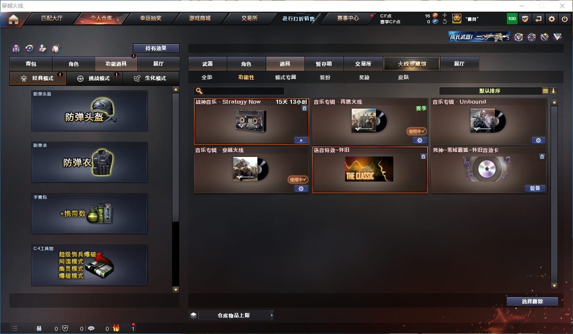The height and width of the screenshot is (334, 573).
Task: Open game settings gear in top bar
Action: pos(552,19)
